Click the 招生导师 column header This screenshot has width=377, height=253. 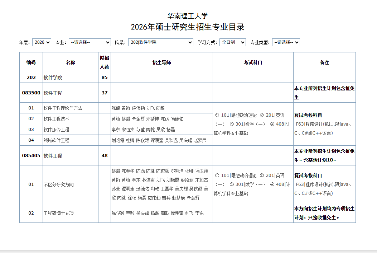(x=161, y=62)
